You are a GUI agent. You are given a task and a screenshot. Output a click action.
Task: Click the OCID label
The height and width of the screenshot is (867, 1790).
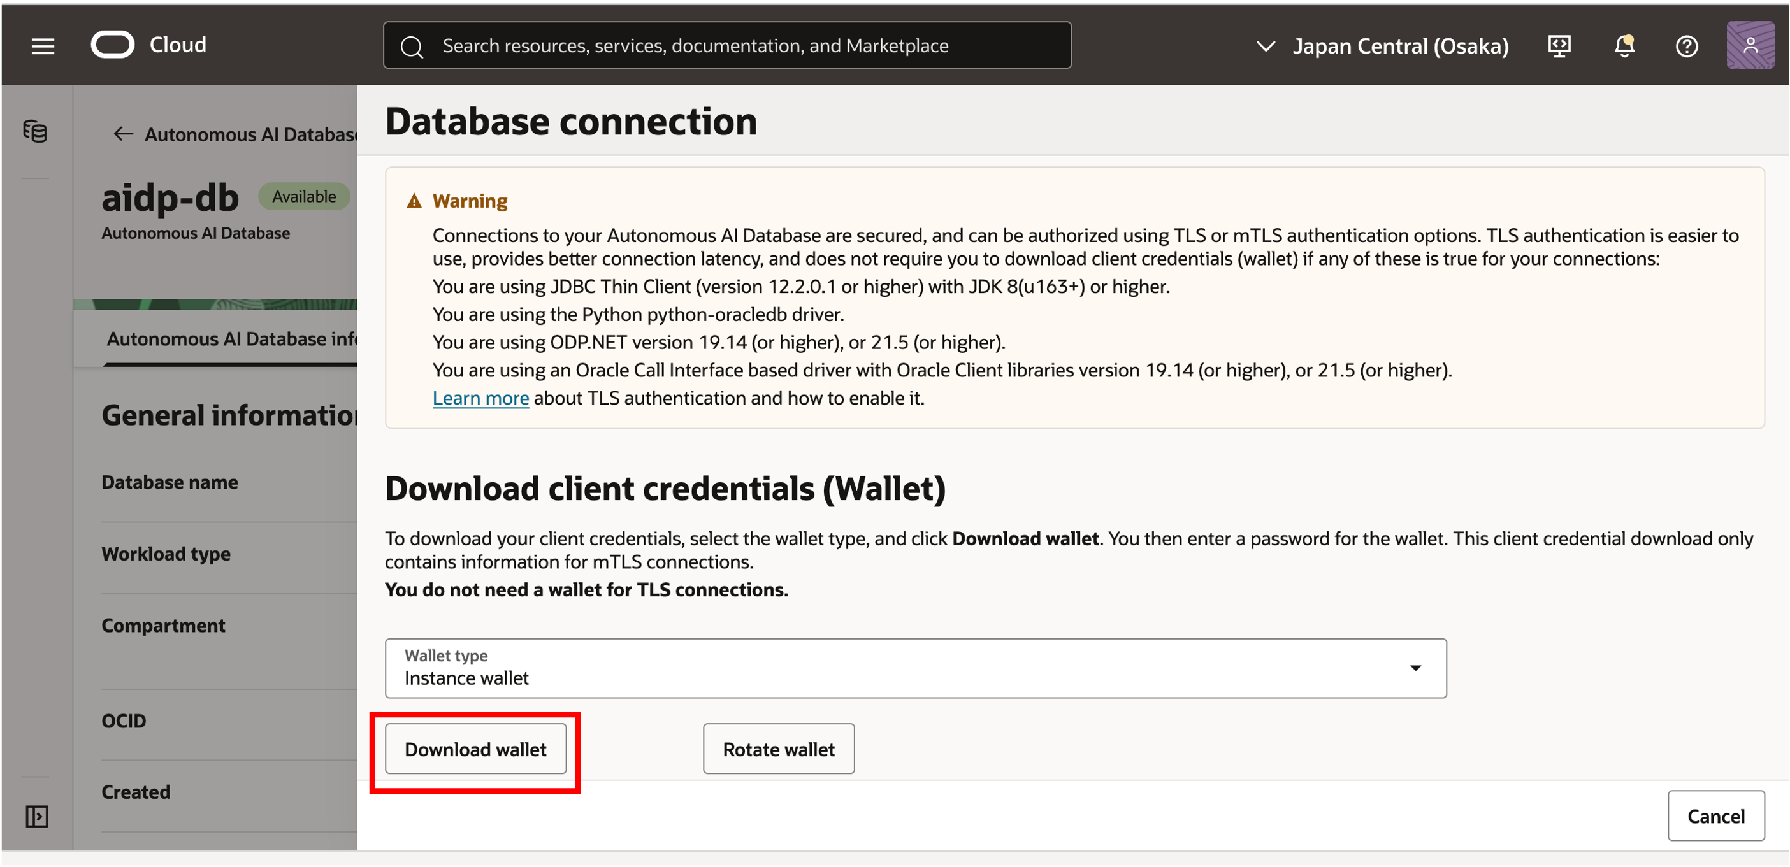(x=124, y=721)
